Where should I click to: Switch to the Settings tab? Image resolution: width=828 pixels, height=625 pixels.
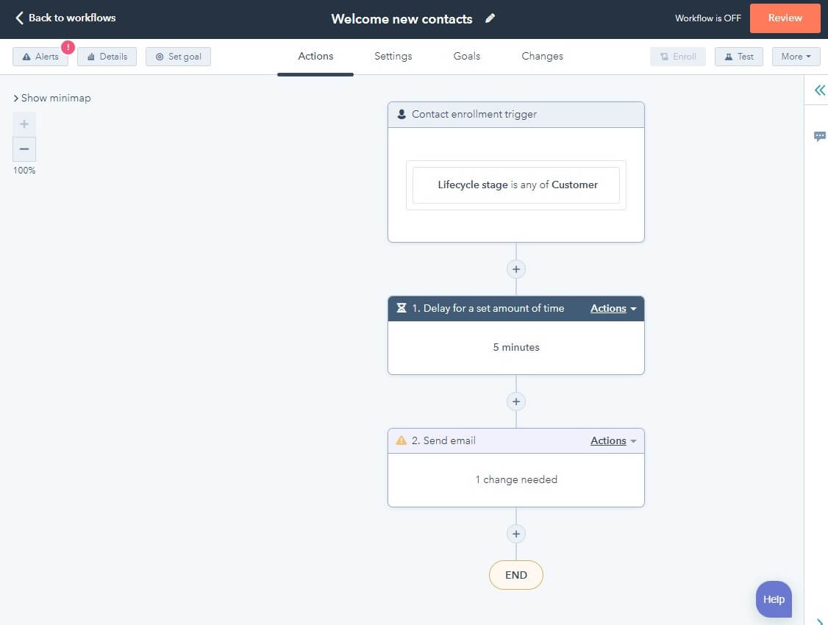pos(393,56)
